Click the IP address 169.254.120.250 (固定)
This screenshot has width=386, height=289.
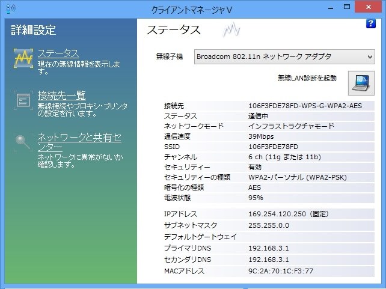tap(289, 214)
